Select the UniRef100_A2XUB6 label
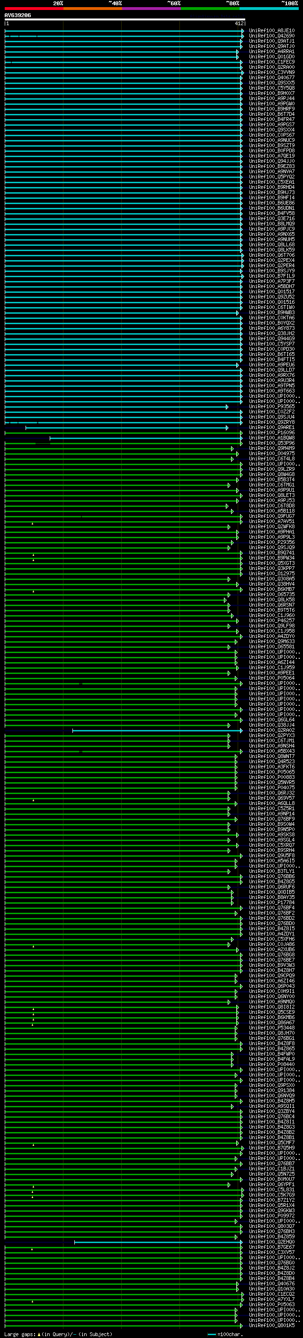This screenshot has height=1338, width=303. coord(272,950)
